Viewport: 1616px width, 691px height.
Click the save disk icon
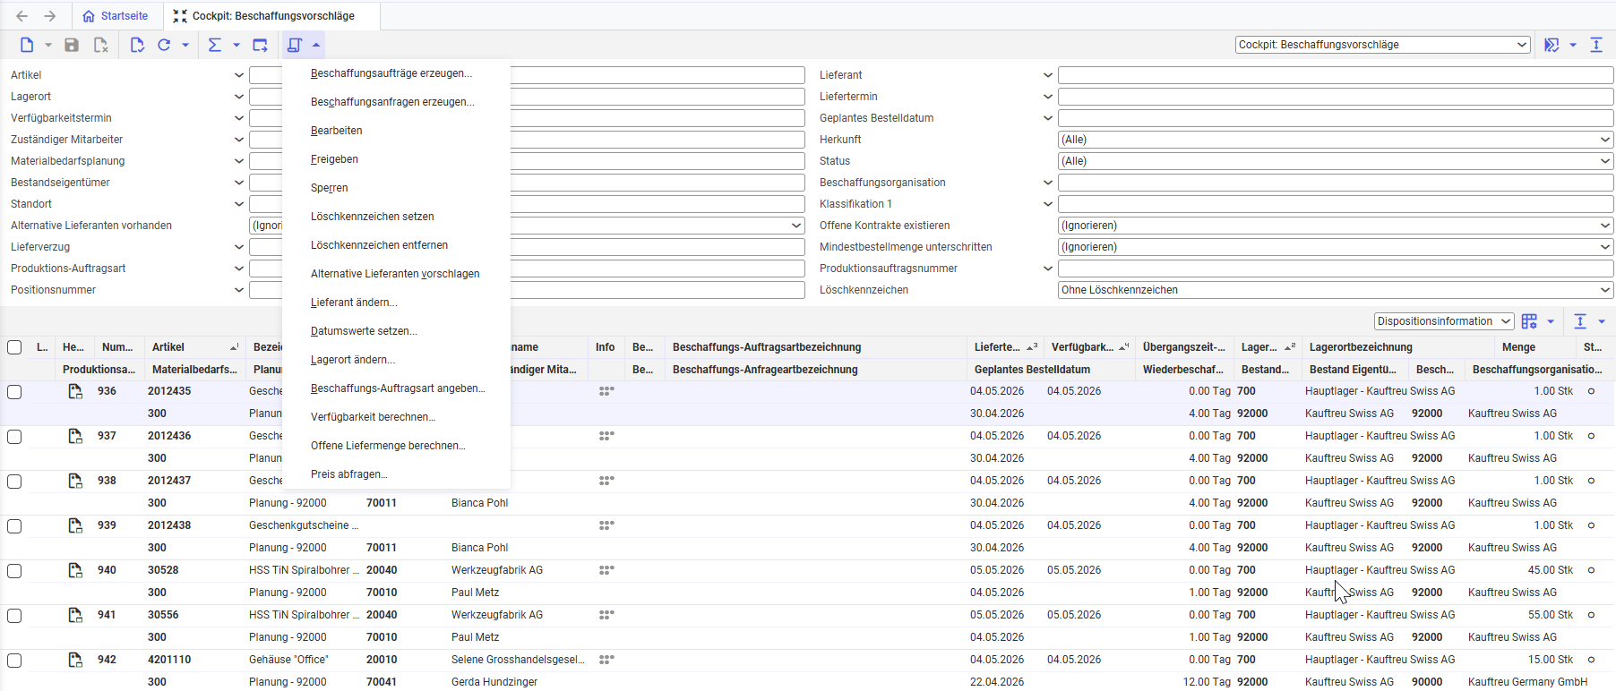pyautogui.click(x=72, y=45)
